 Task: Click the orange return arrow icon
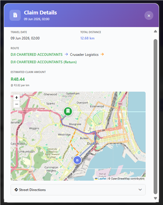tap(102, 54)
